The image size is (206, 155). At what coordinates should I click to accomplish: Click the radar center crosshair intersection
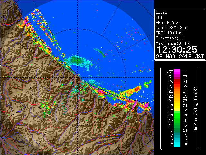(x=78, y=77)
